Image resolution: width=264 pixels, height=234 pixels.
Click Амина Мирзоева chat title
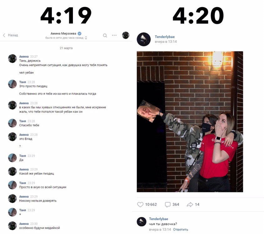click(x=63, y=33)
